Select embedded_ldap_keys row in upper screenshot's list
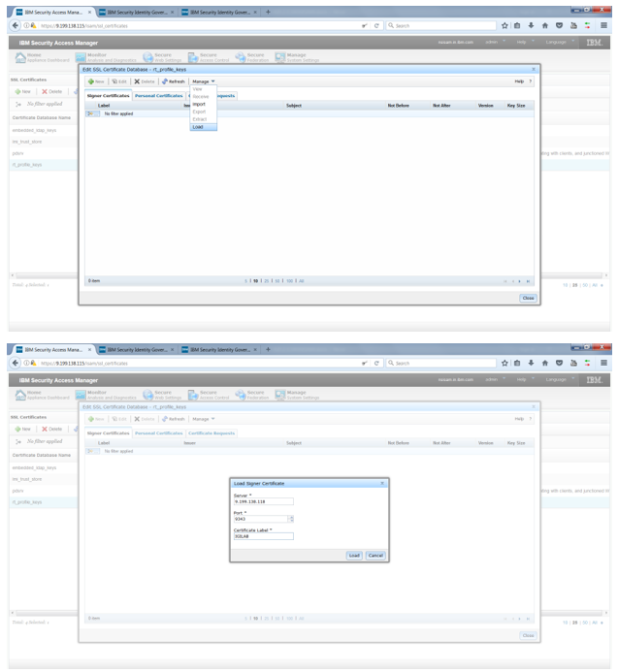The width and height of the screenshot is (618, 672). tap(44, 130)
